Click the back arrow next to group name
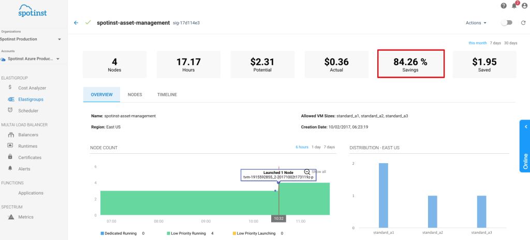 point(76,23)
